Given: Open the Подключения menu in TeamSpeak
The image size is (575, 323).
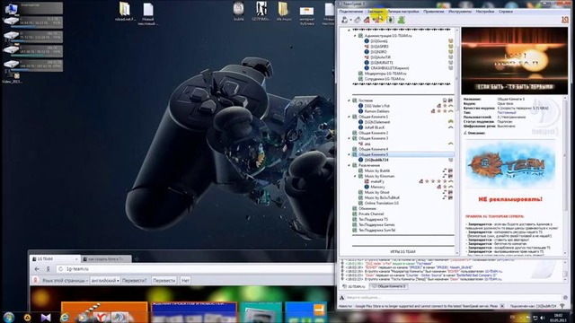Looking at the screenshot, I should 351,12.
